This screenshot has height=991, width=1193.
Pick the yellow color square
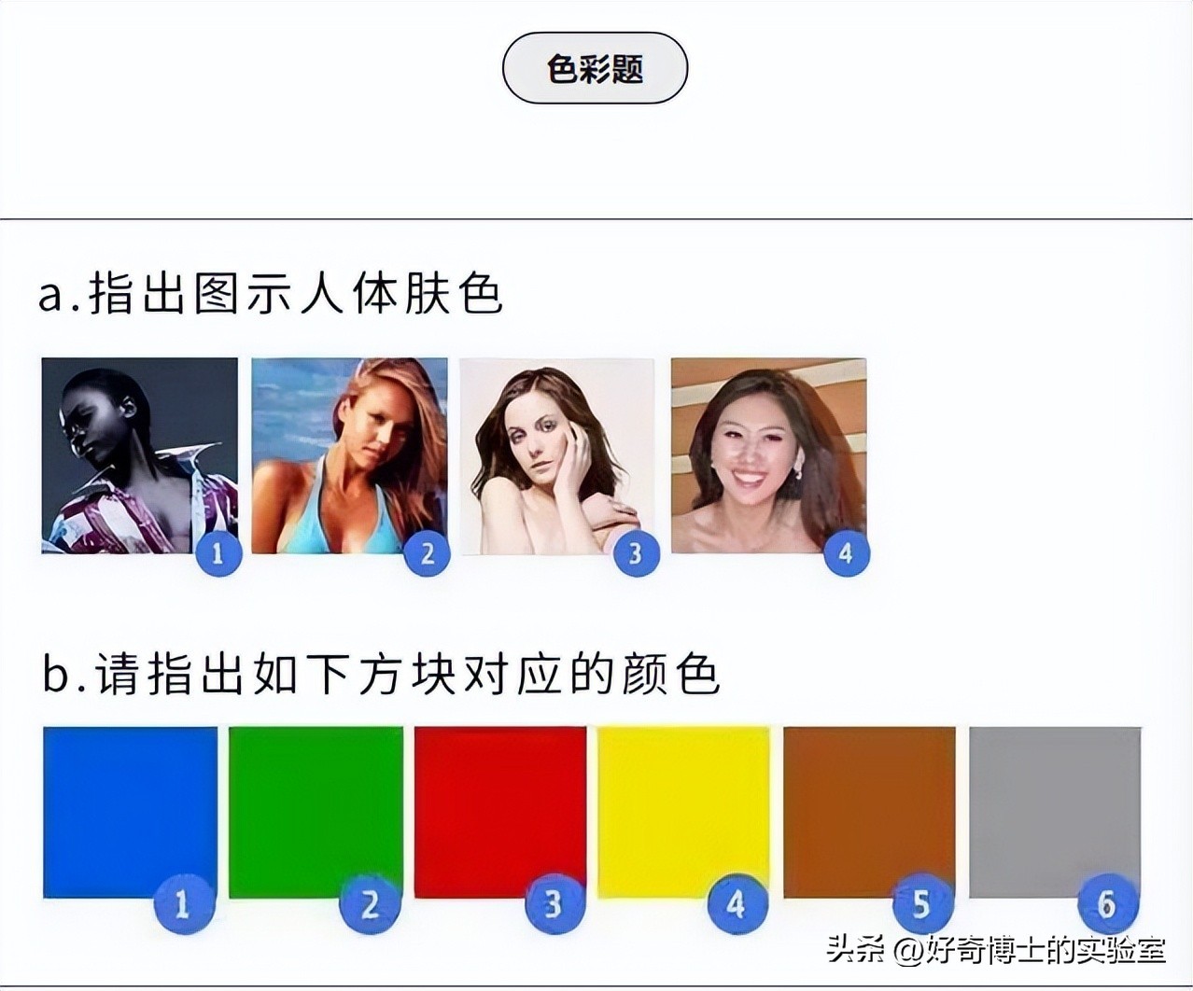pos(684,812)
